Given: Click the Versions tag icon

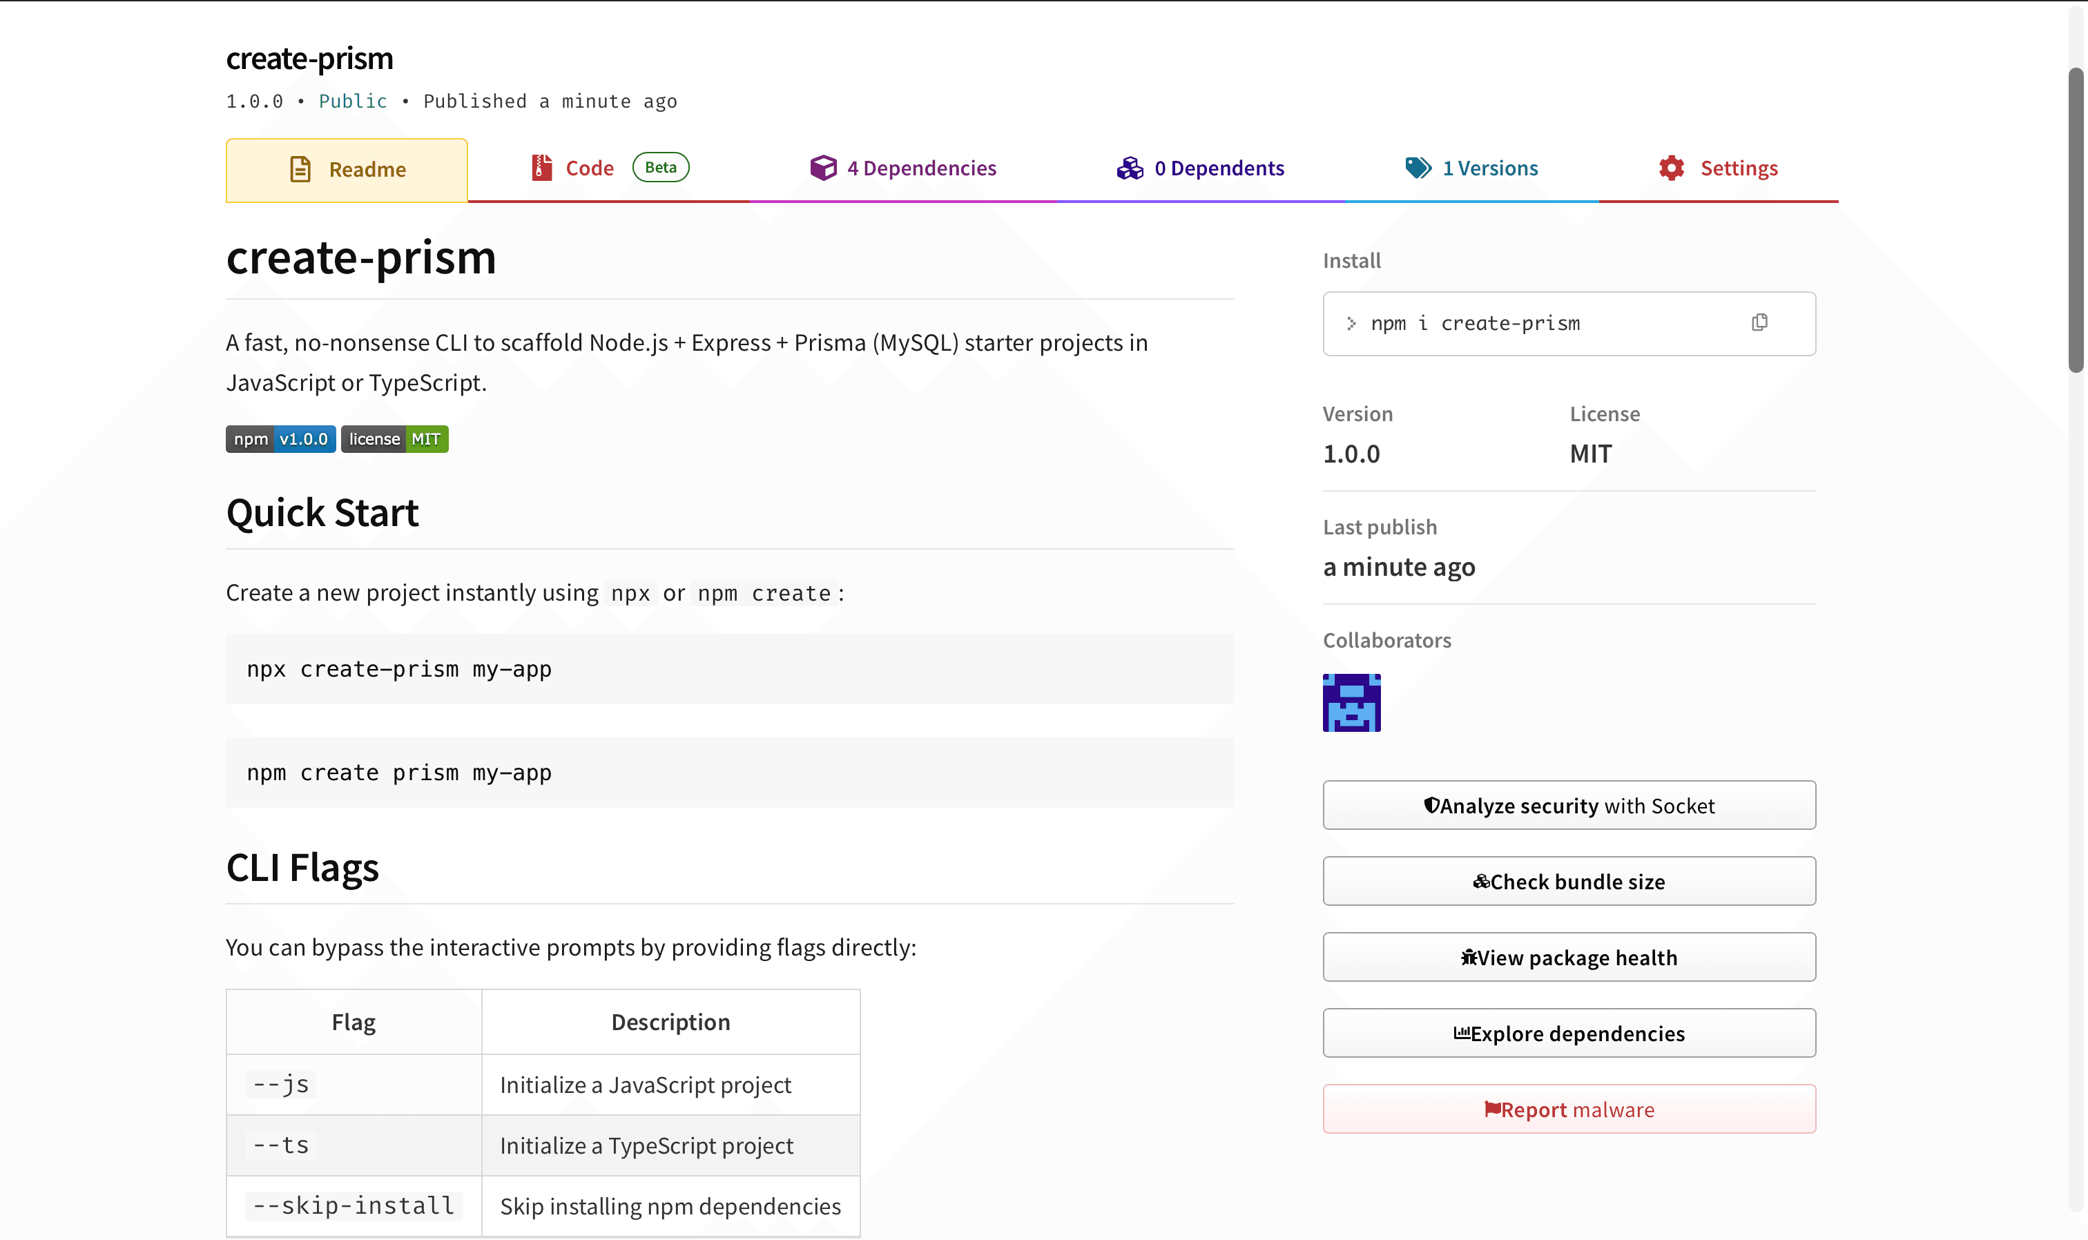Looking at the screenshot, I should tap(1418, 168).
